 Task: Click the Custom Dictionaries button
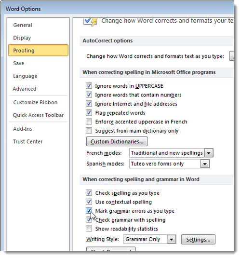tap(117, 141)
